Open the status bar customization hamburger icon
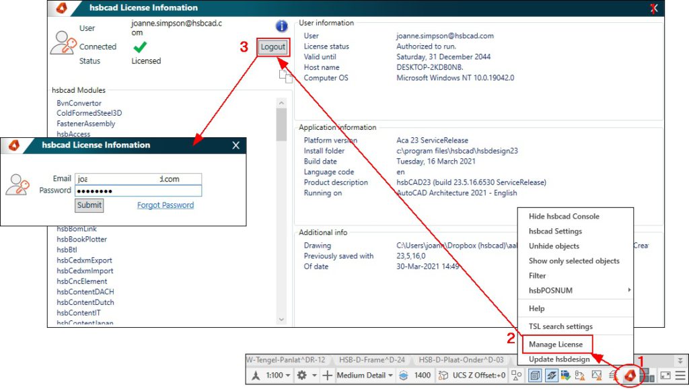The height and width of the screenshot is (389, 689). (681, 376)
